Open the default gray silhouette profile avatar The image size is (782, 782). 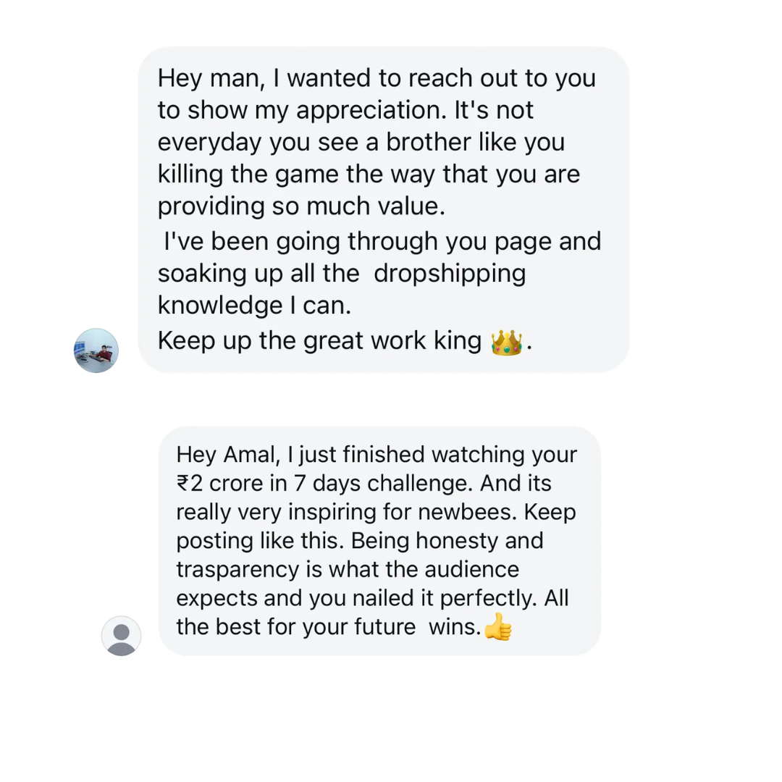[121, 636]
